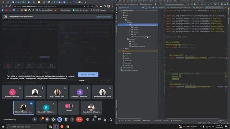Click build project hammer icon

coord(161,4)
